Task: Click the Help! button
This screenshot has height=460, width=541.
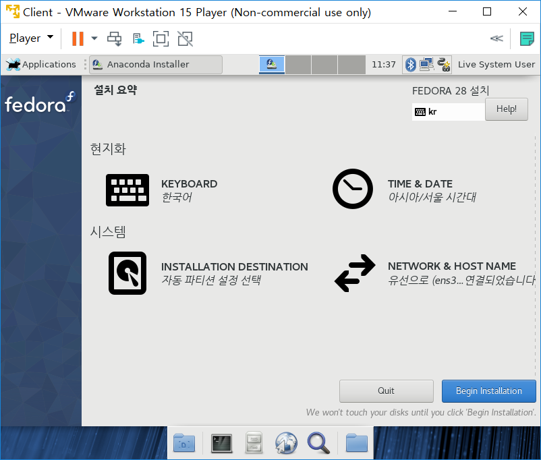Action: click(x=506, y=109)
